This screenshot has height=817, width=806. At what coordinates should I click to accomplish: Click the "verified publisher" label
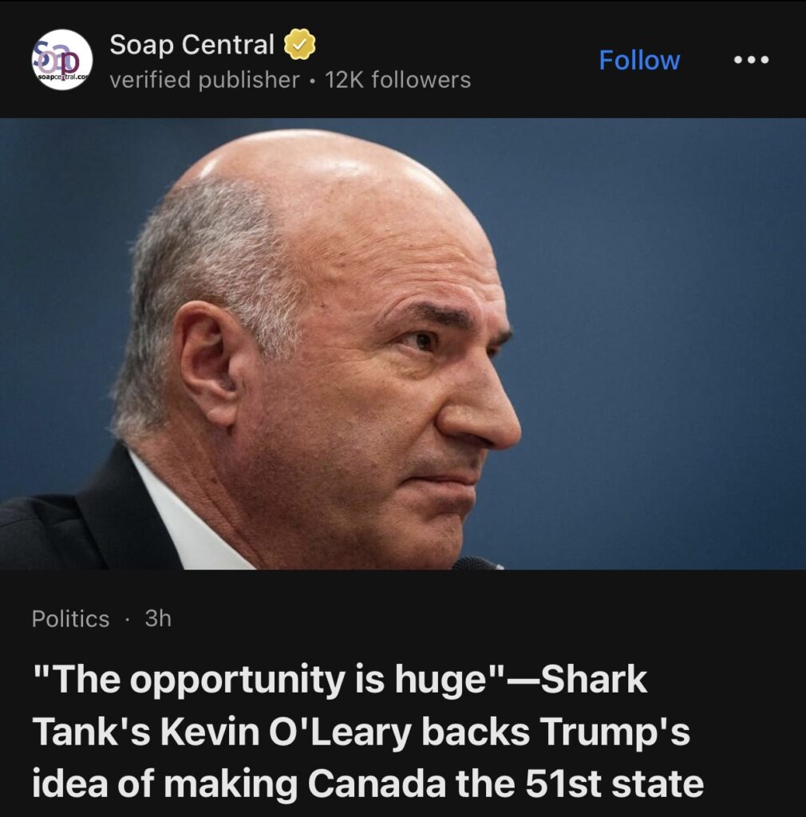204,80
